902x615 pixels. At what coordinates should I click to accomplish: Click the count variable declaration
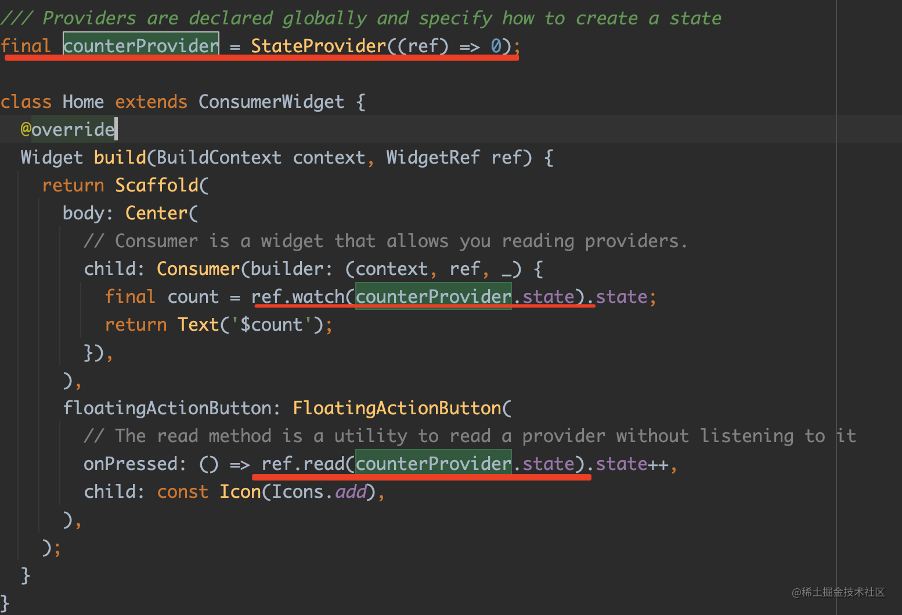pos(193,296)
